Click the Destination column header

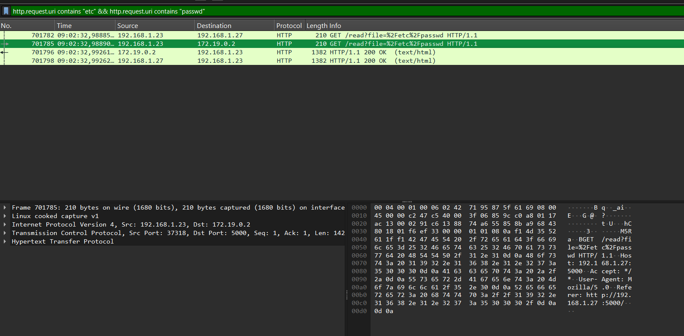click(214, 26)
